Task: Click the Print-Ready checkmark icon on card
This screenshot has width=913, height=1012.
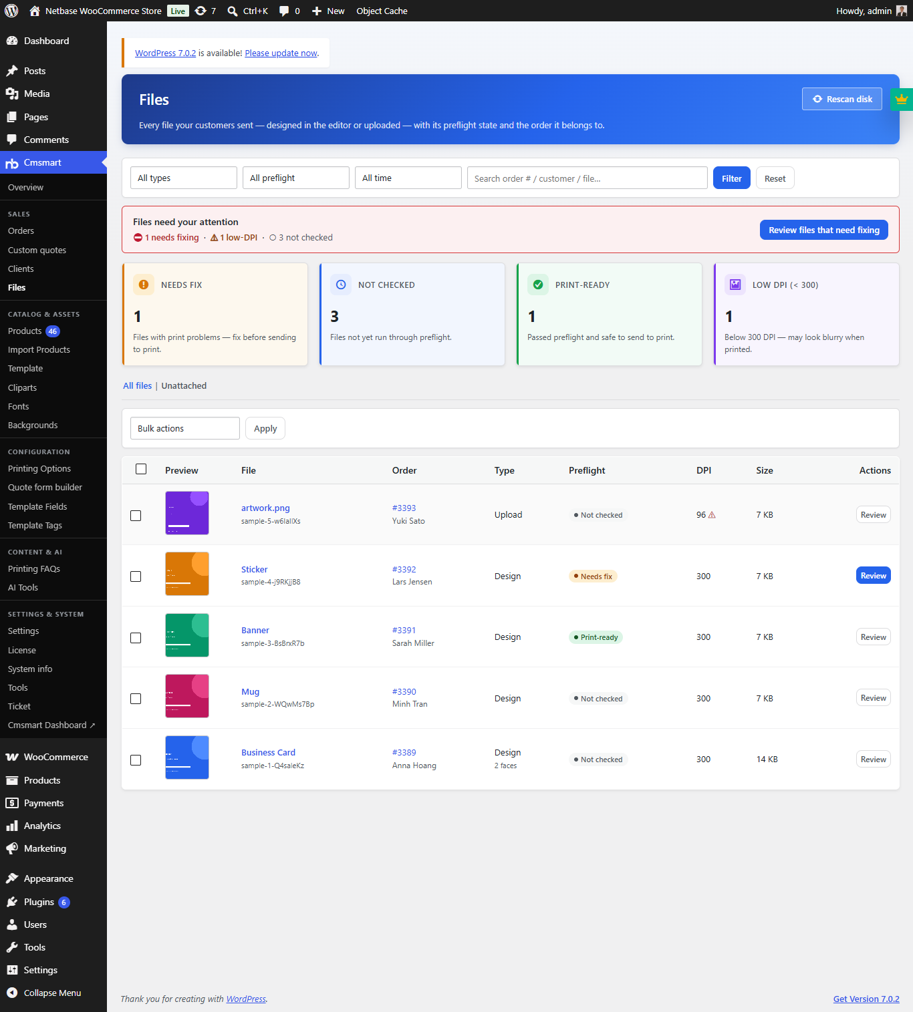Action: click(538, 285)
